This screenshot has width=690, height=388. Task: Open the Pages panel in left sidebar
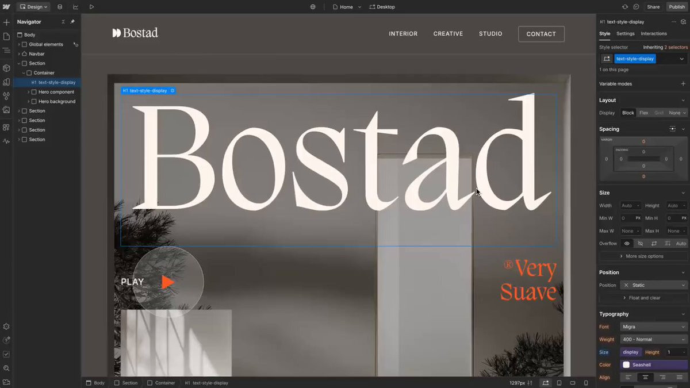(6, 36)
